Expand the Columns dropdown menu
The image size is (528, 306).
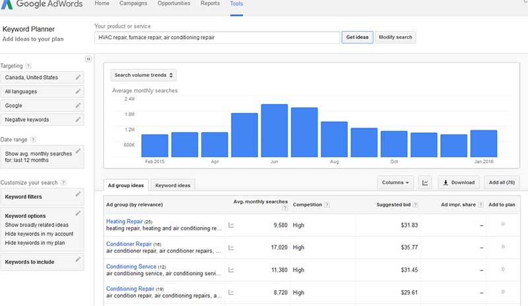(395, 183)
